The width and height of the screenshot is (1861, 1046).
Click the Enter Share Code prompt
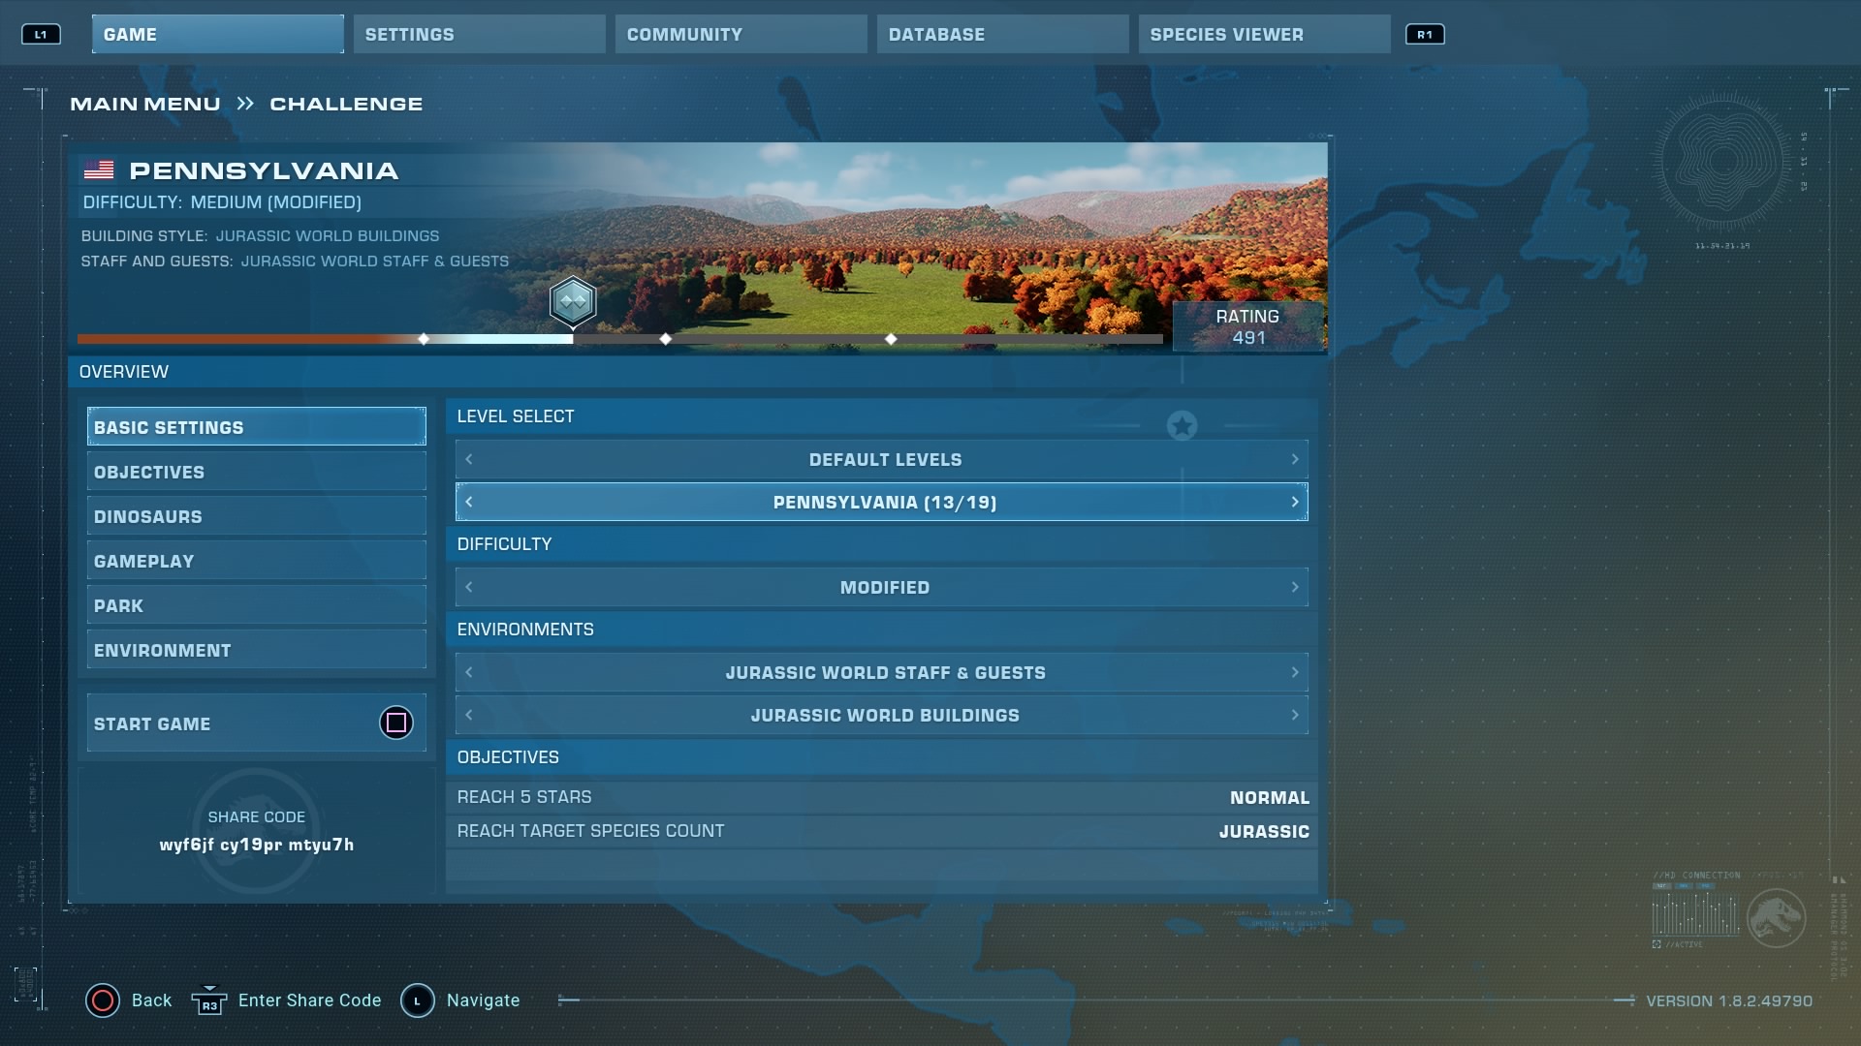310,1000
